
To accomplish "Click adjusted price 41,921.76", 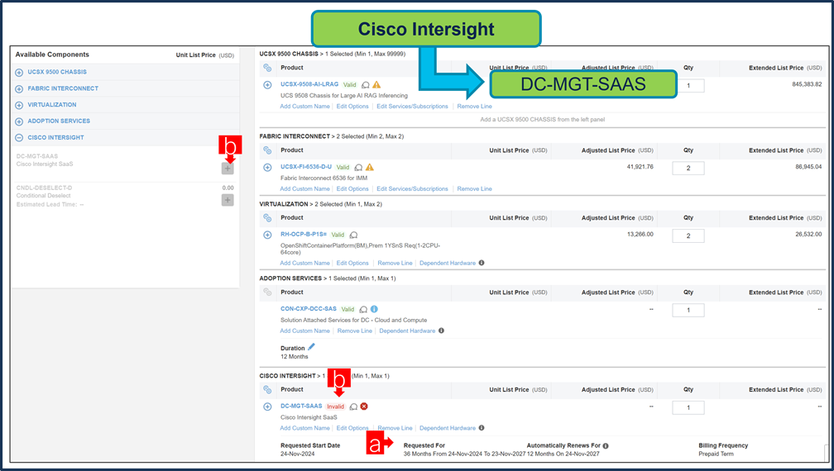I will coord(640,167).
